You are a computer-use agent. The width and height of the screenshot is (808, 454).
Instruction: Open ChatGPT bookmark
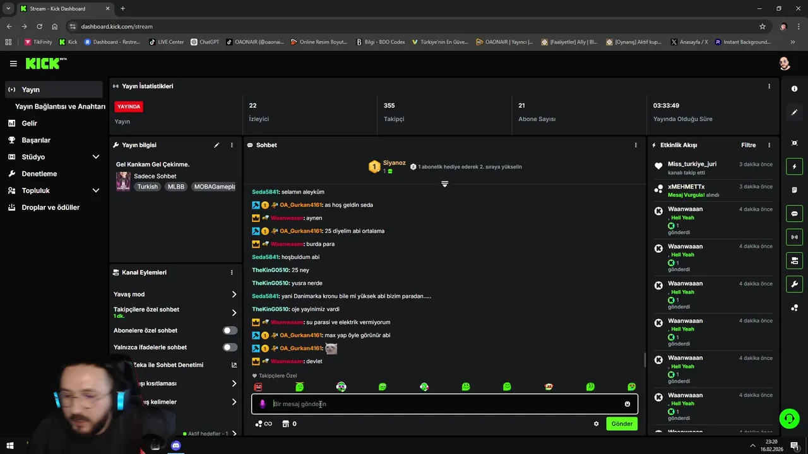point(205,42)
